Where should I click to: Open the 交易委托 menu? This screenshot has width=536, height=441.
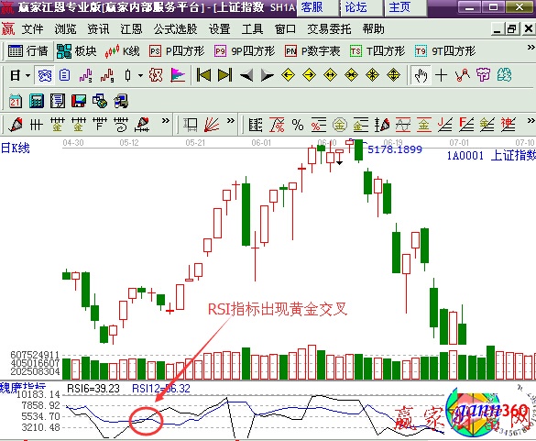(x=329, y=29)
